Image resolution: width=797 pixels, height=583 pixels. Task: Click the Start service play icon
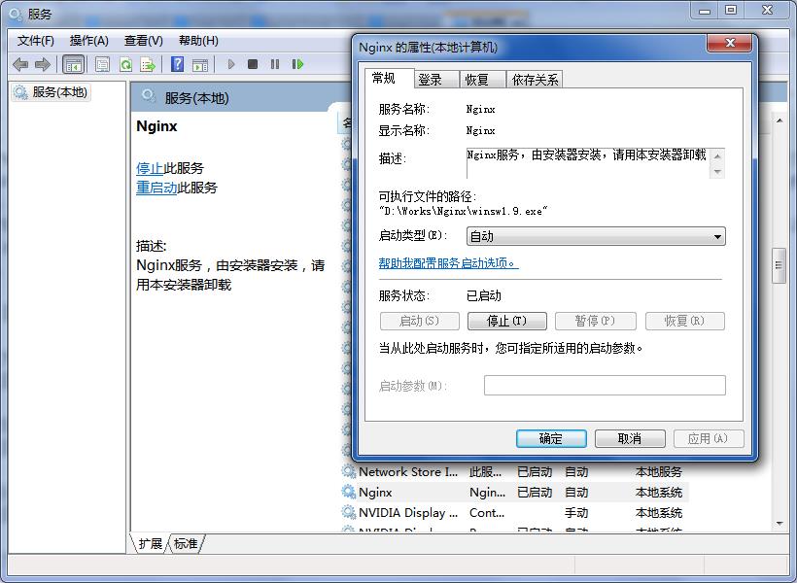point(231,64)
